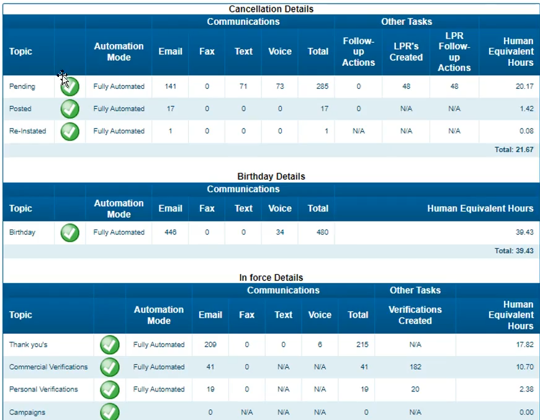
Task: Click the Birthday email count 446
Action: (171, 233)
